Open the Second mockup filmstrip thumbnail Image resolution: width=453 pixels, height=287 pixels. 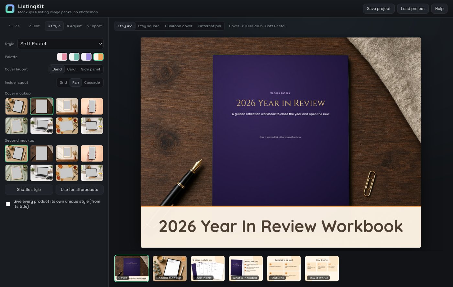pos(170,269)
